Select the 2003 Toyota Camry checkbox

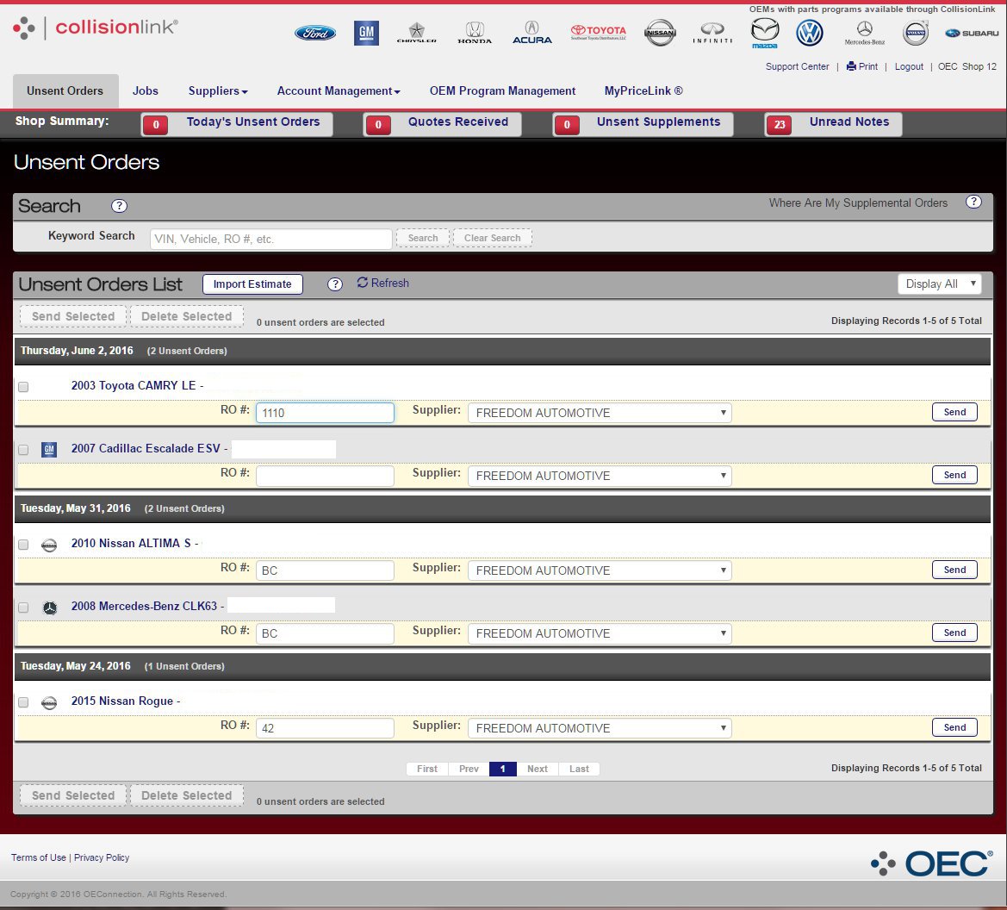23,387
